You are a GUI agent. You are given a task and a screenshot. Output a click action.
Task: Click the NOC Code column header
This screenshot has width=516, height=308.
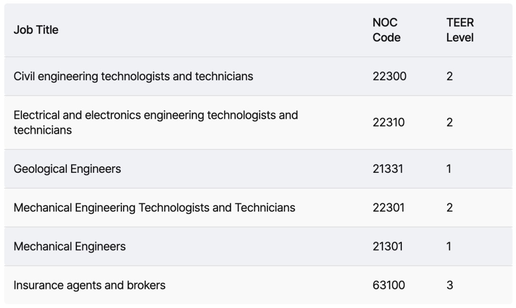(387, 30)
